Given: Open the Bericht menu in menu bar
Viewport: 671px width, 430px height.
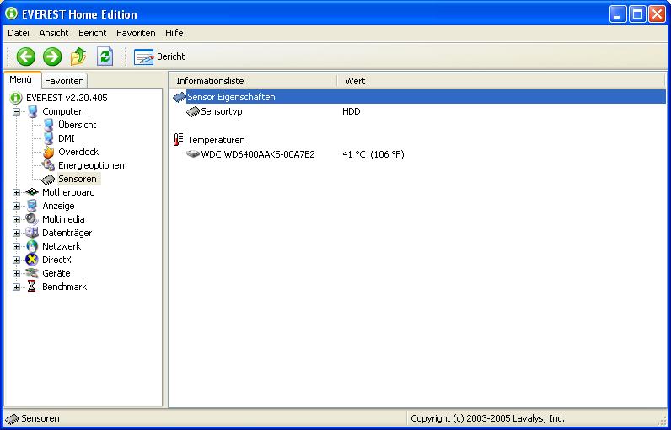Looking at the screenshot, I should tap(93, 33).
